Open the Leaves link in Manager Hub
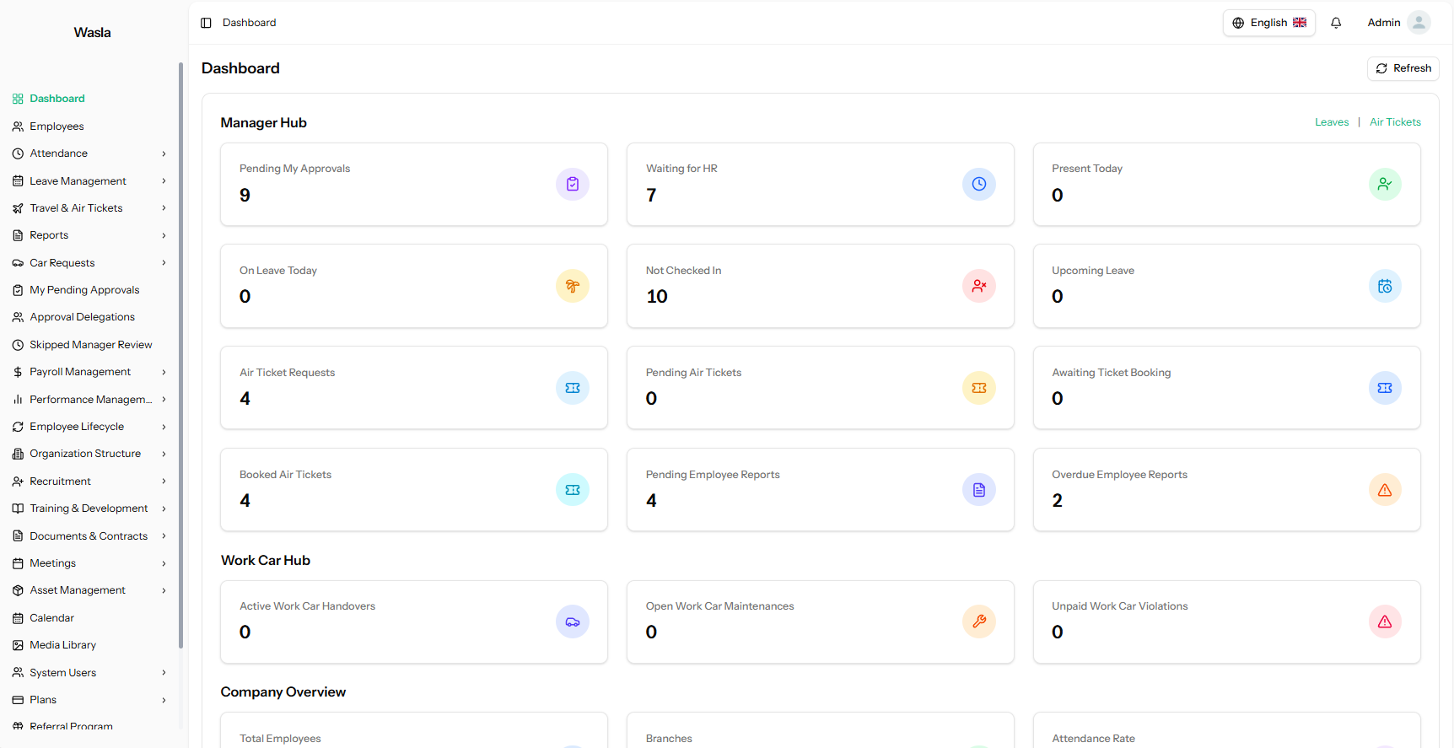Viewport: 1454px width, 748px height. point(1332,122)
